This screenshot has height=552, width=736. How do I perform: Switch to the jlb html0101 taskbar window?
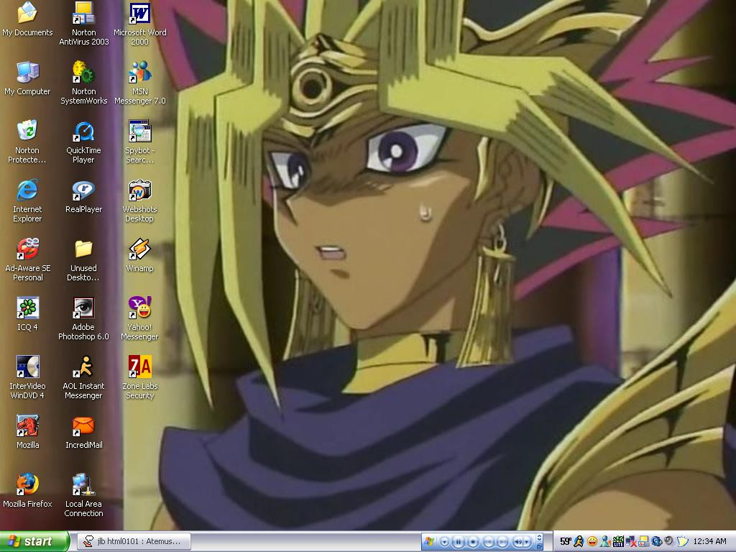click(x=134, y=541)
